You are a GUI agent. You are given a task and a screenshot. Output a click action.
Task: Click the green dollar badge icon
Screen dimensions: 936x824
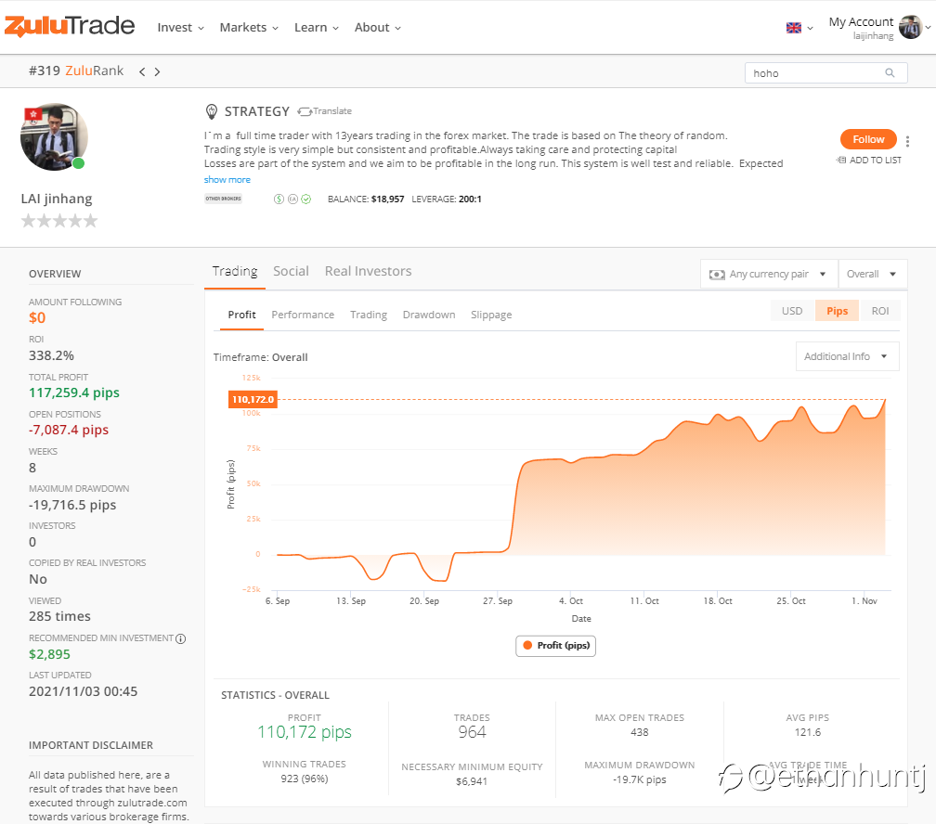tap(279, 200)
